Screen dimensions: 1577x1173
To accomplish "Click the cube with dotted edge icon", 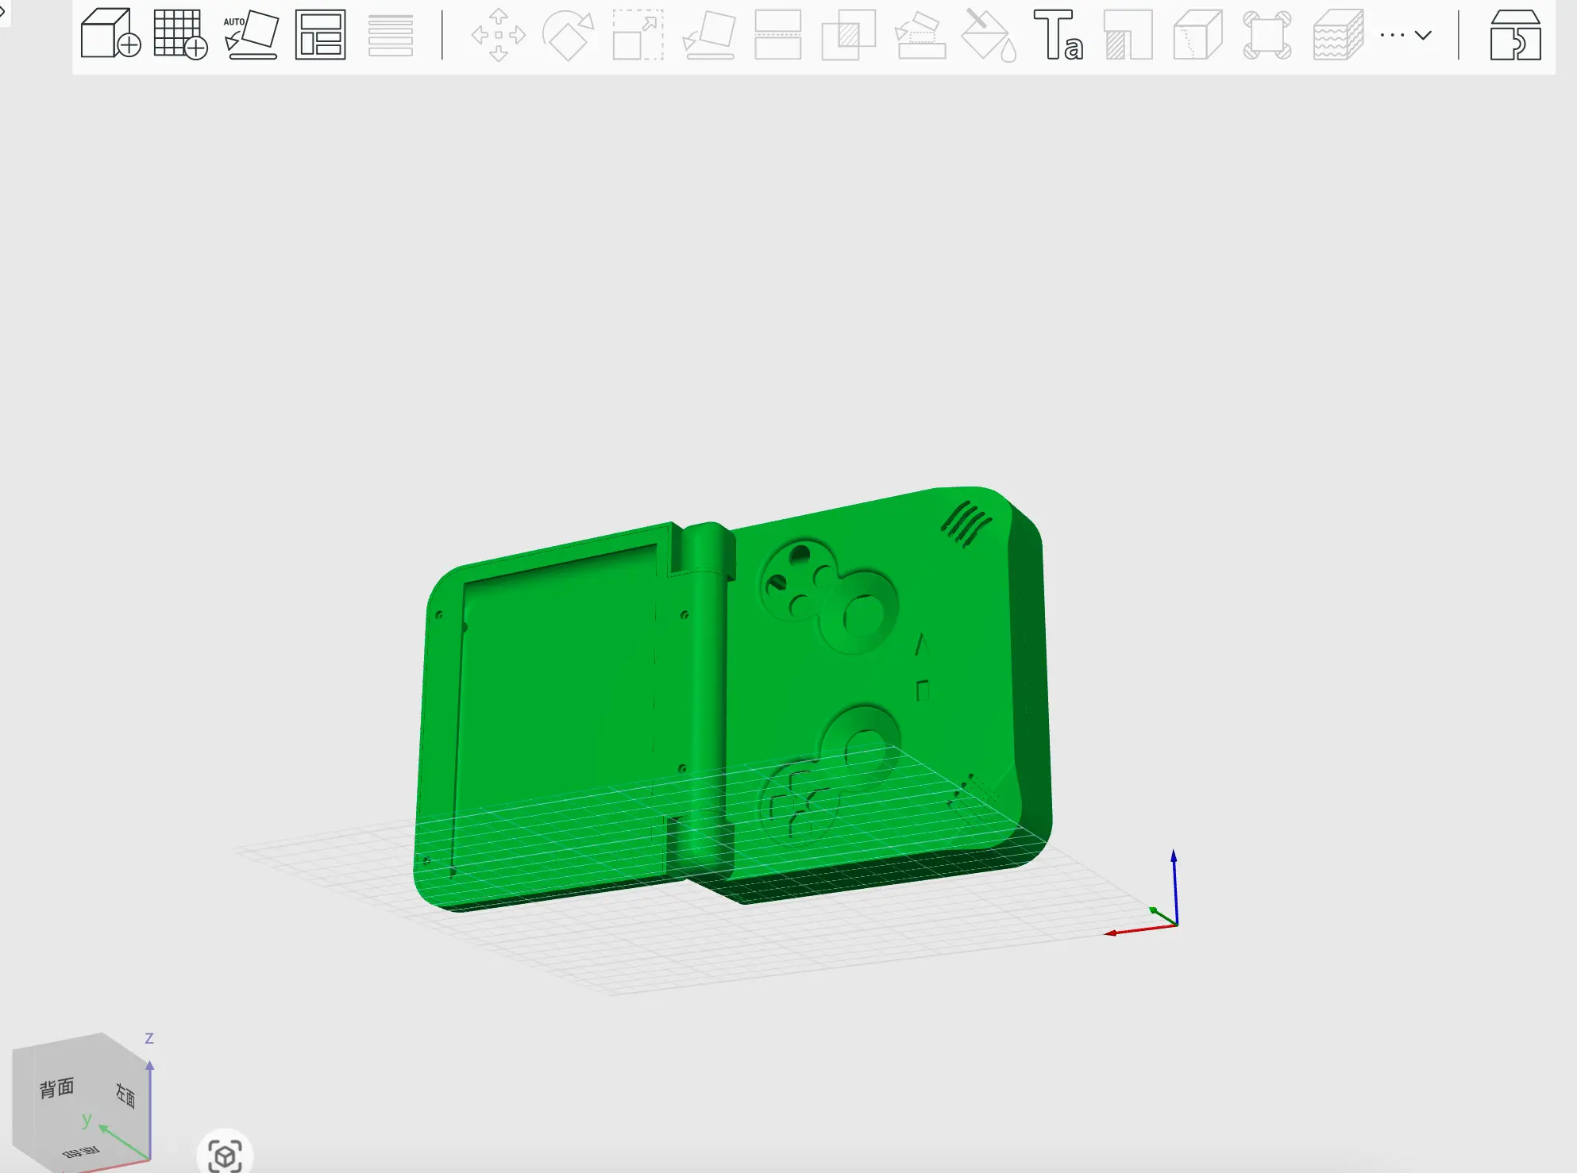I will [1197, 35].
